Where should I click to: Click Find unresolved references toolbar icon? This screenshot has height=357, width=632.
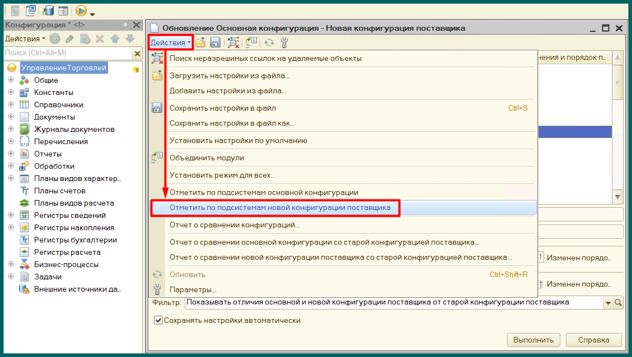[x=233, y=42]
